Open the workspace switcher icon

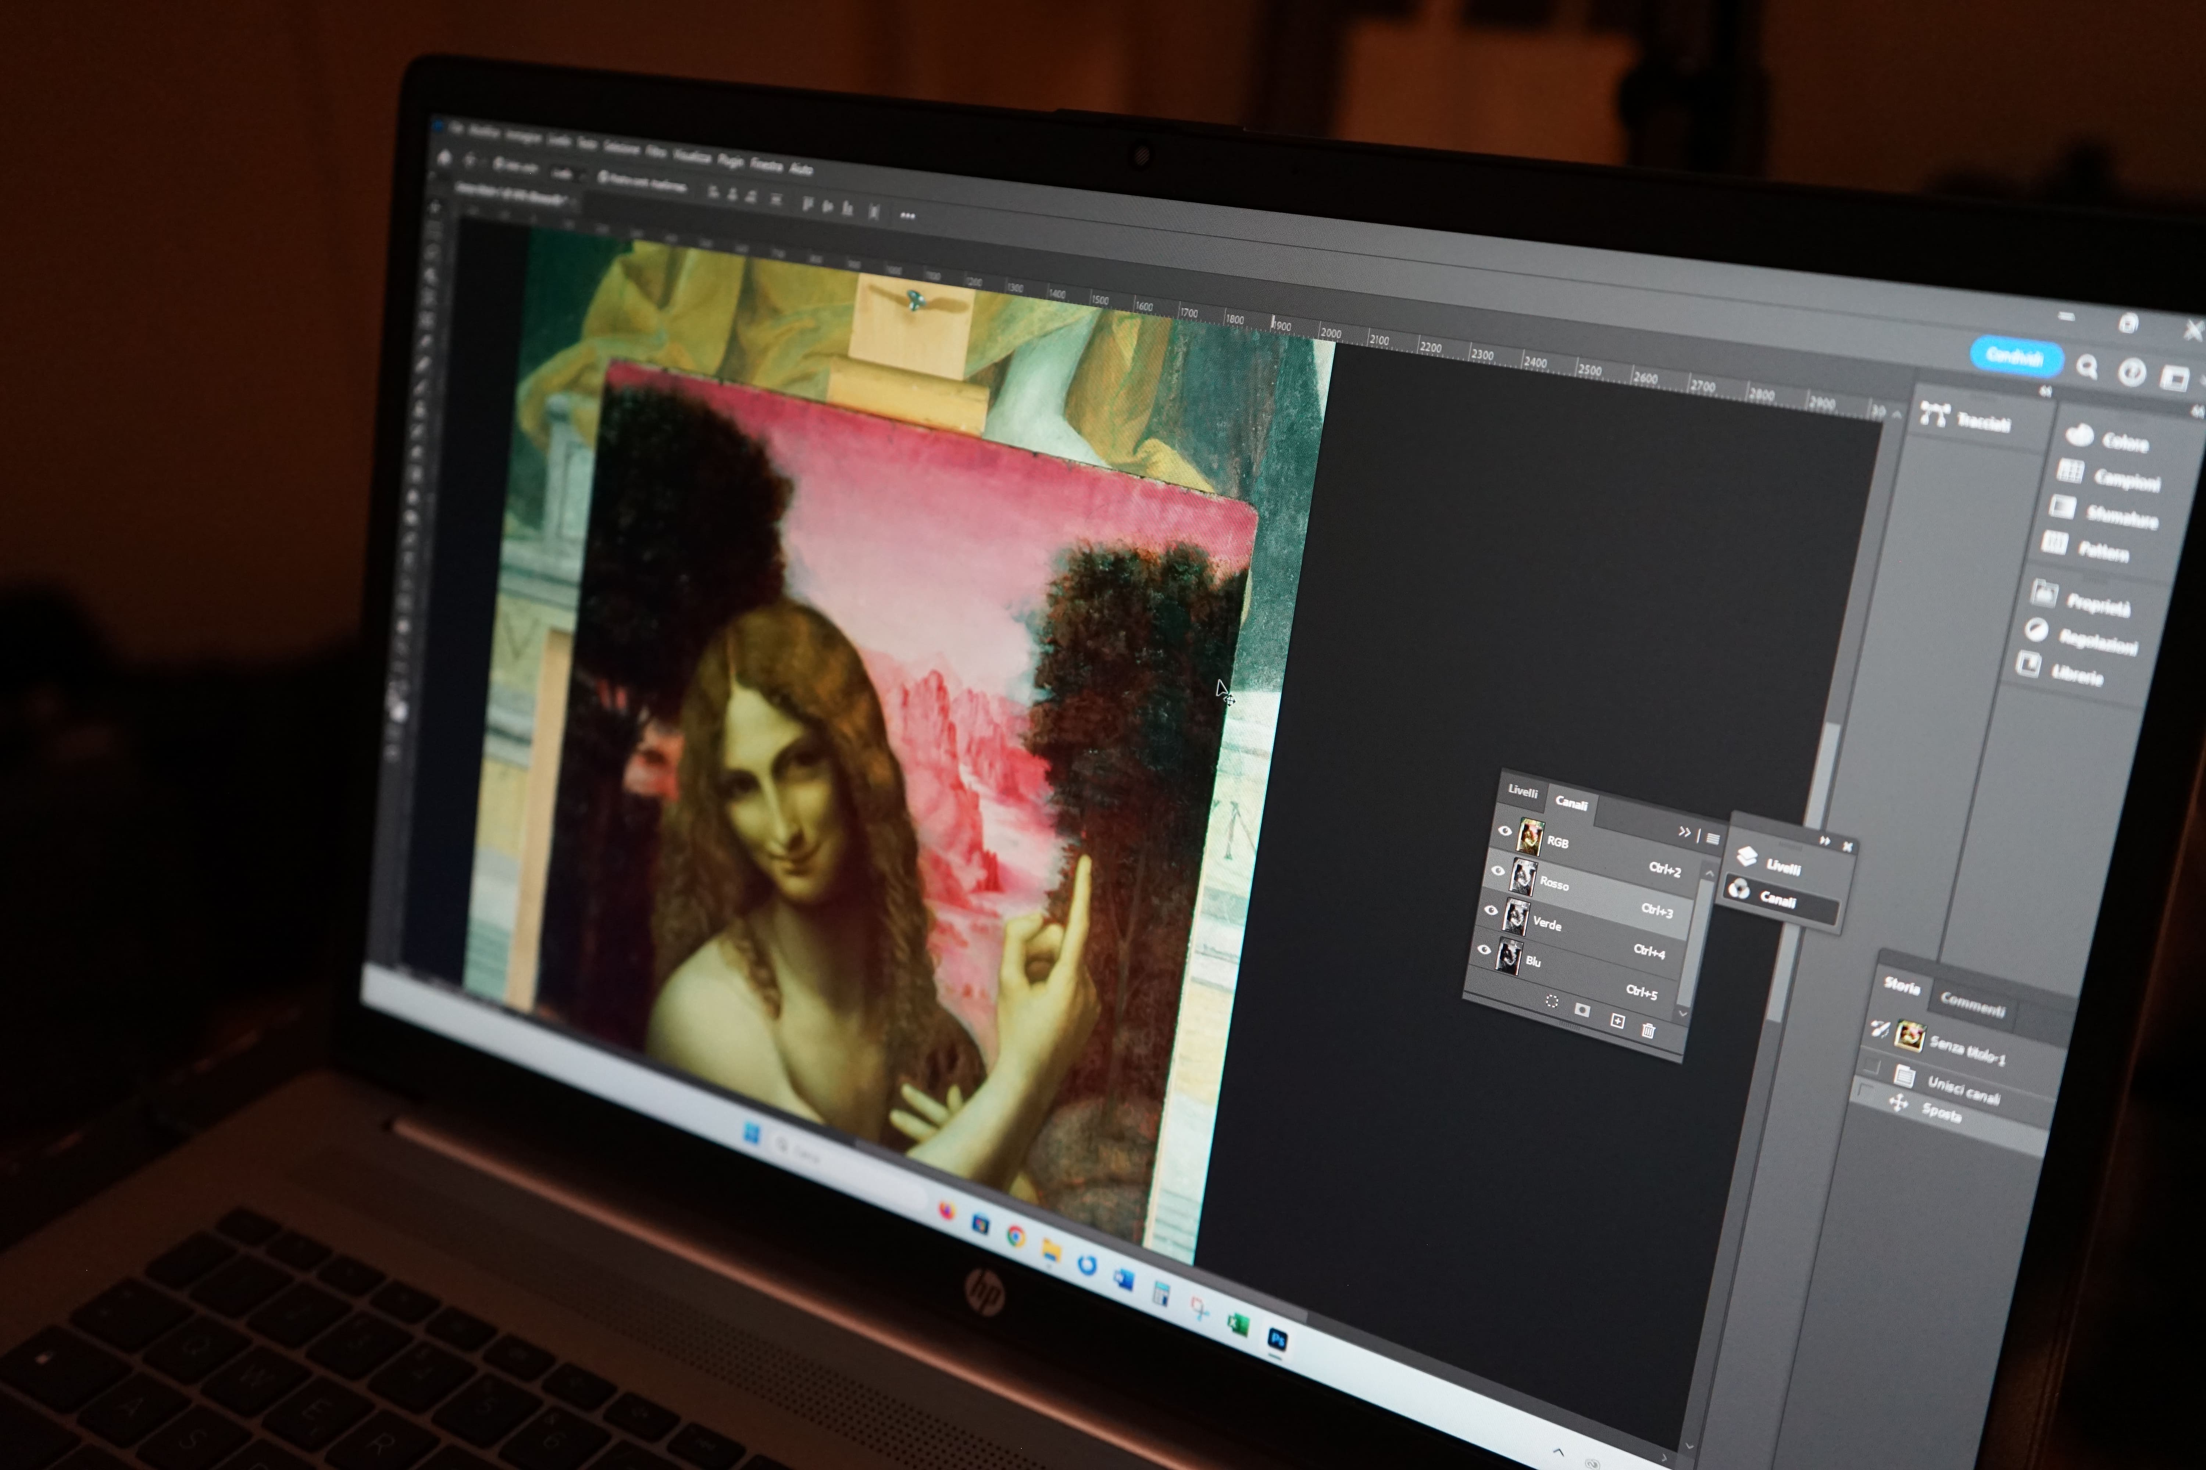[2175, 378]
